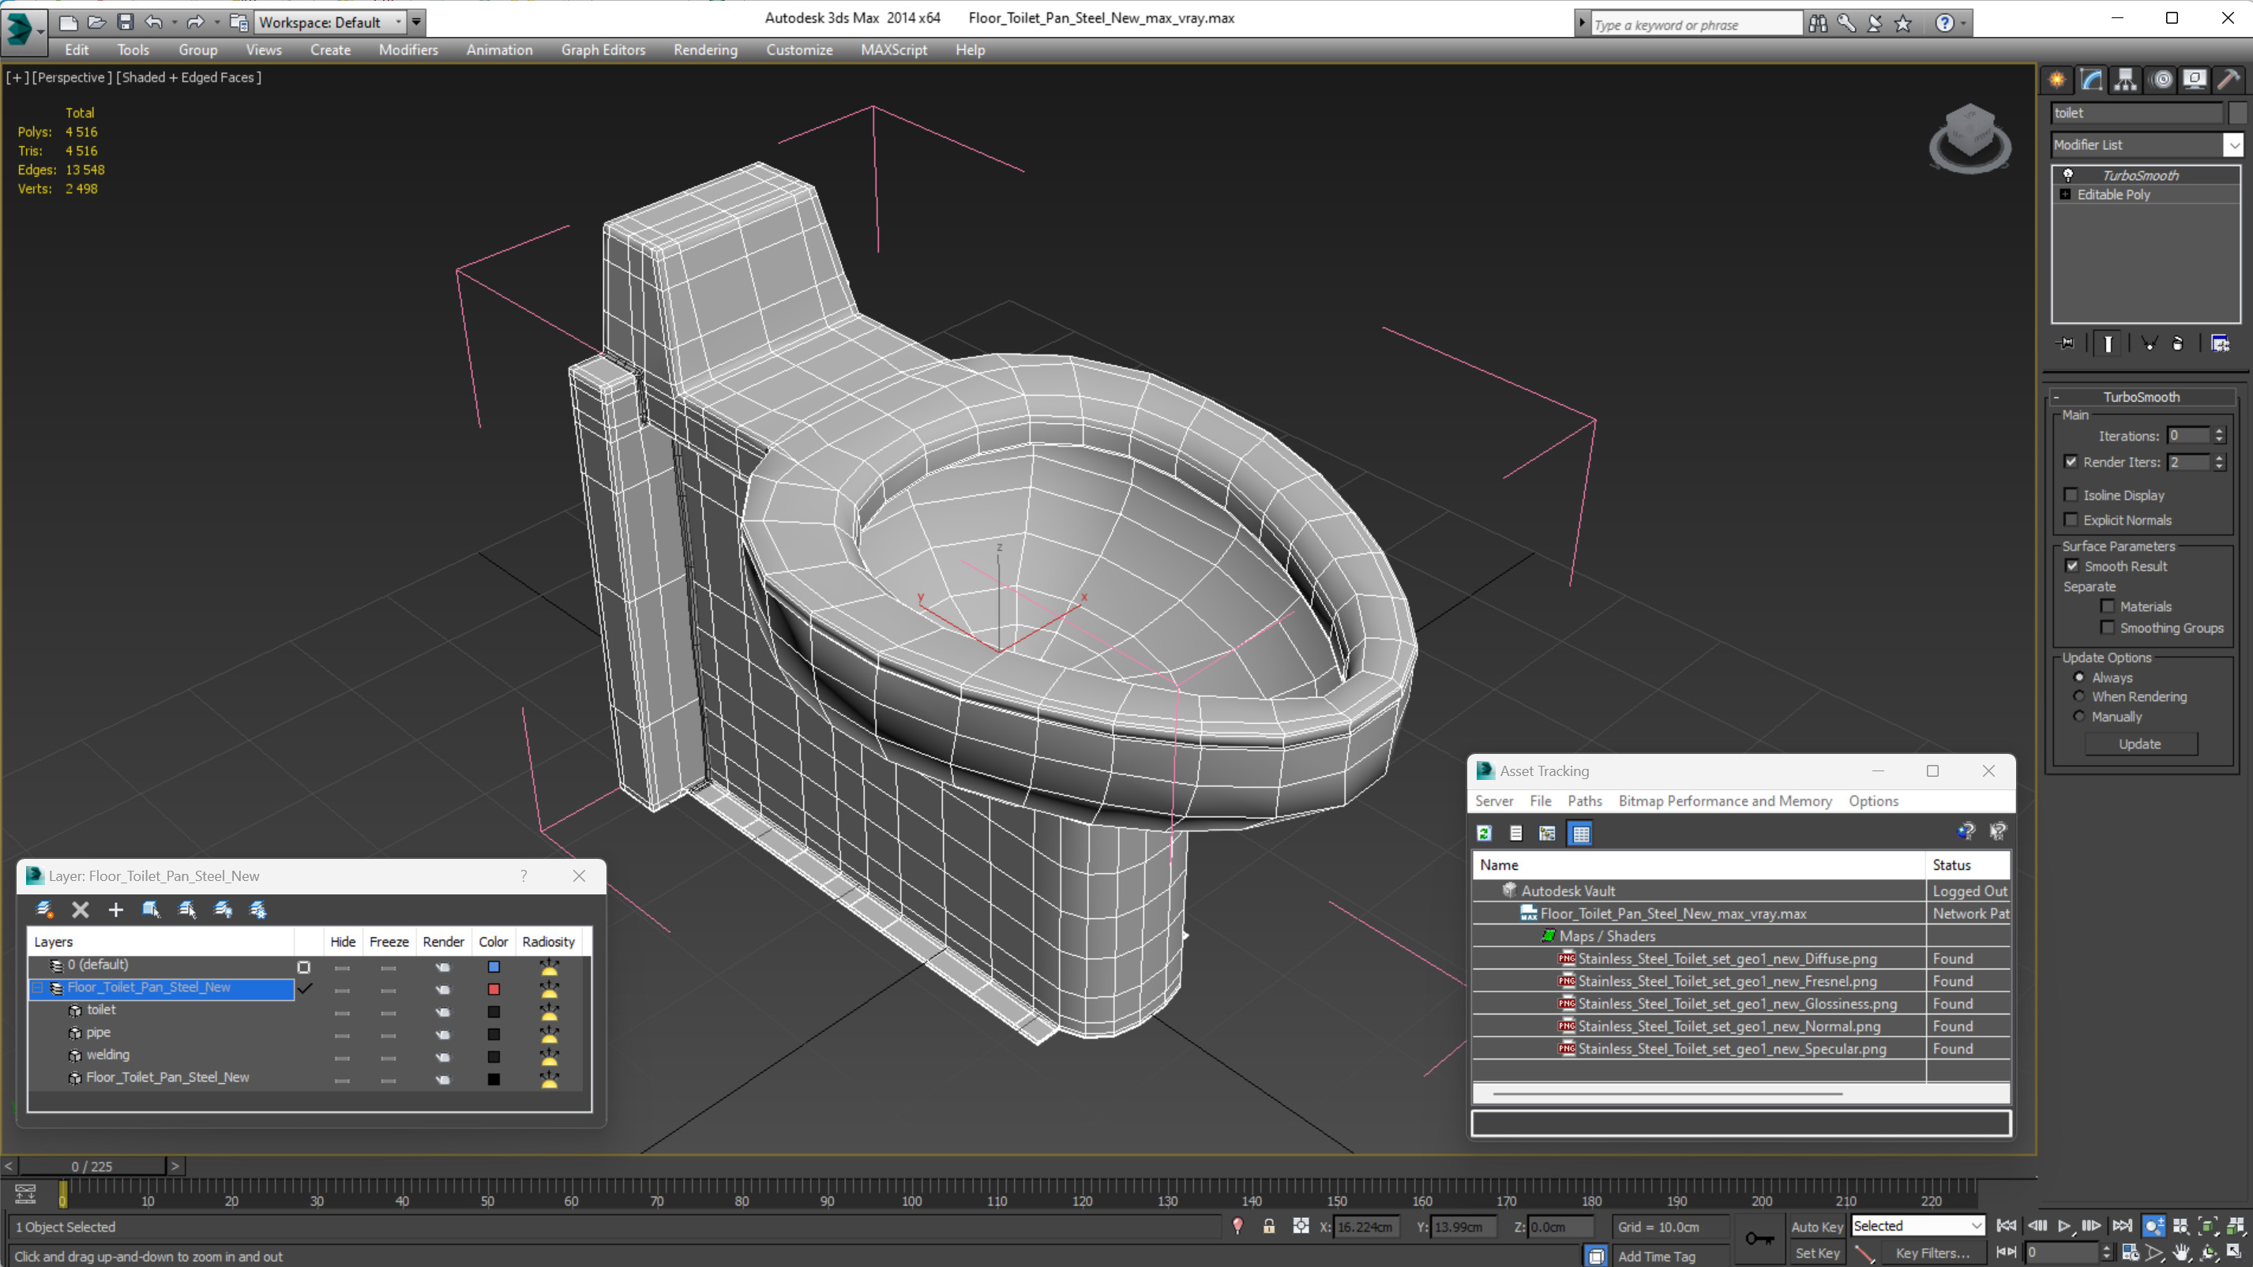Screen dimensions: 2253x1267
Task: Click the red layer color swatch
Action: 494,989
